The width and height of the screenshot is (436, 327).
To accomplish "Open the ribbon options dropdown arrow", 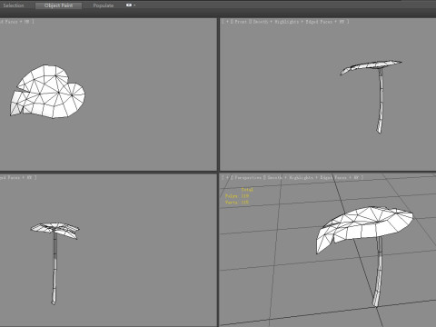I will [134, 5].
